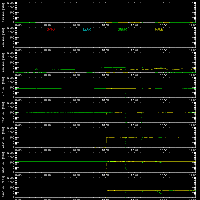Select the 2695 MHz [SFU] axis title
Image resolution: width=200 pixels, height=200 pixels.
pos(3,112)
